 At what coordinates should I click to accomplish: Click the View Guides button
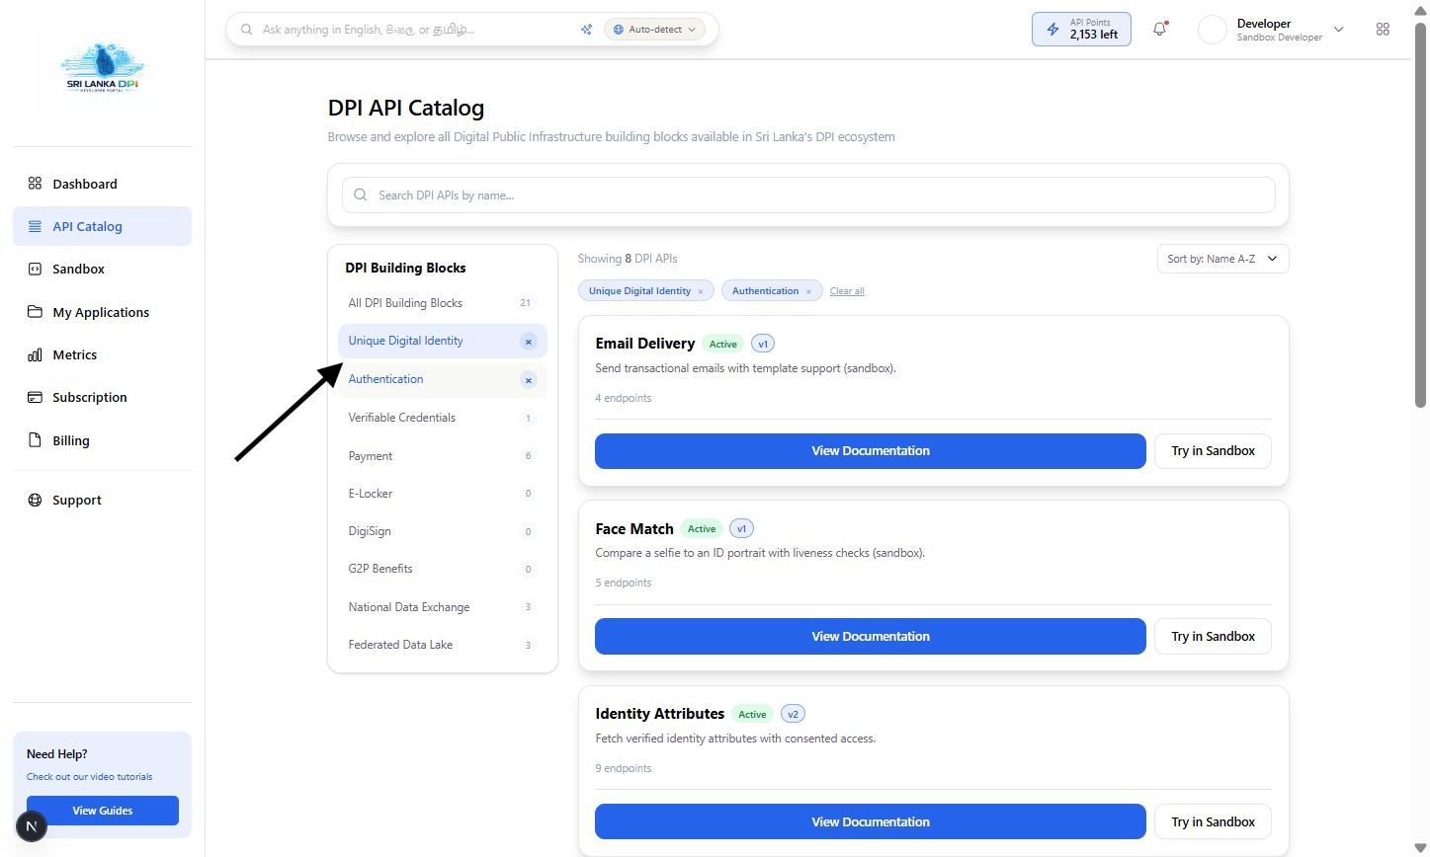[103, 811]
